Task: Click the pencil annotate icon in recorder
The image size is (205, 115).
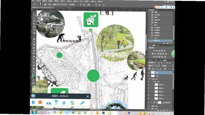Action: click(x=82, y=103)
